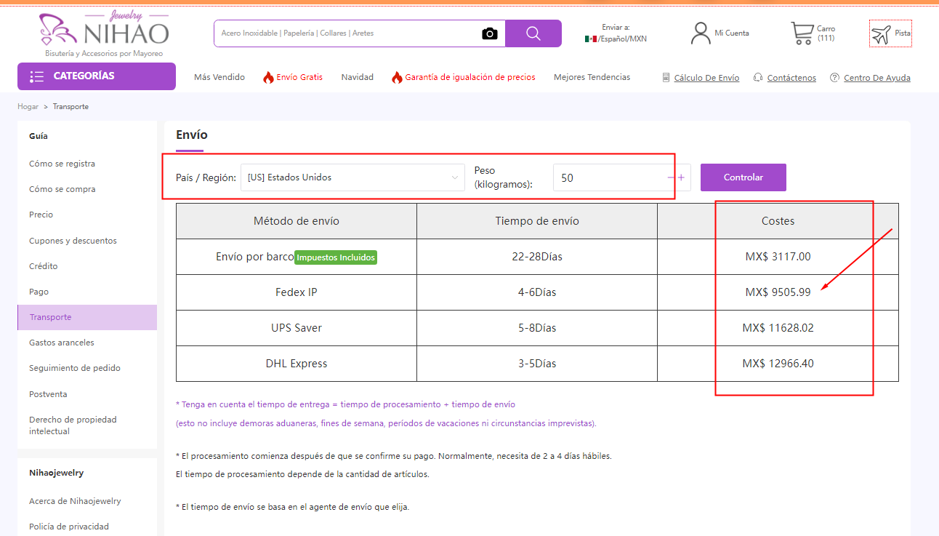
Task: Click the Nihao Jewelry logo
Action: (x=104, y=33)
